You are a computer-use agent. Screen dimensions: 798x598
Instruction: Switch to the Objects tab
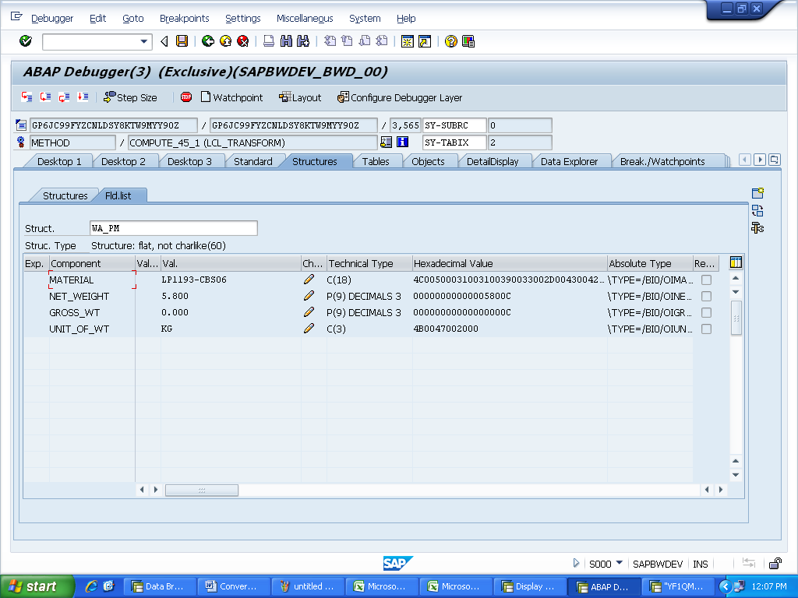coord(428,161)
